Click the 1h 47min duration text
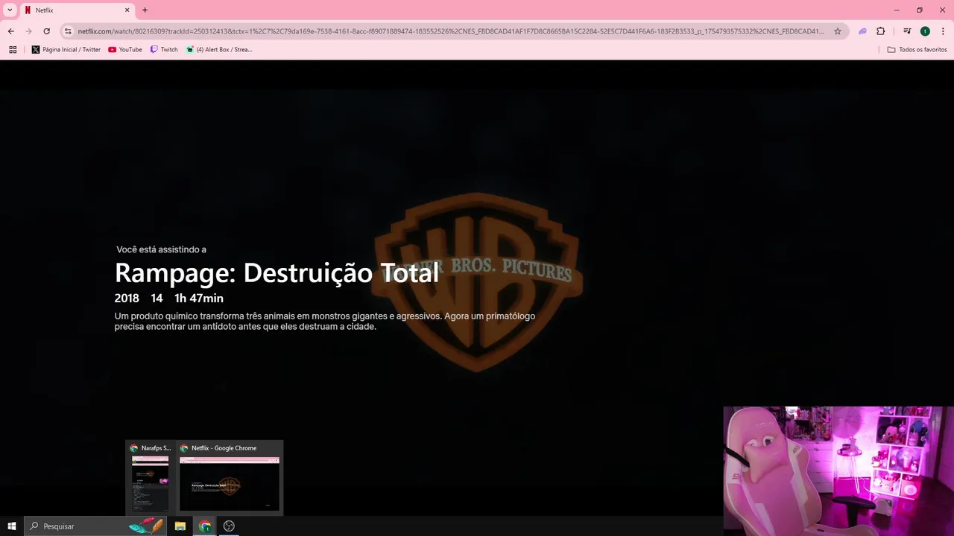This screenshot has height=536, width=954. (199, 299)
